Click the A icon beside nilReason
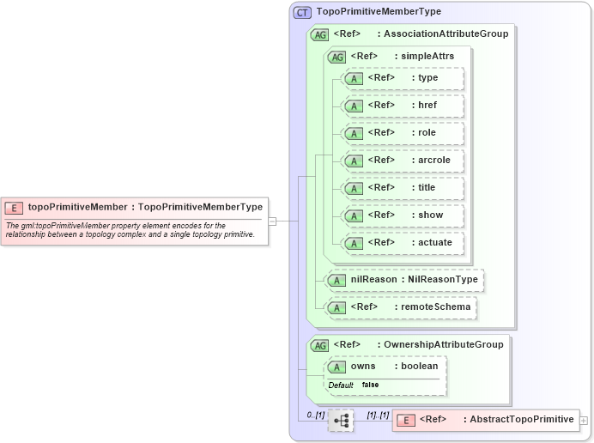 click(336, 281)
